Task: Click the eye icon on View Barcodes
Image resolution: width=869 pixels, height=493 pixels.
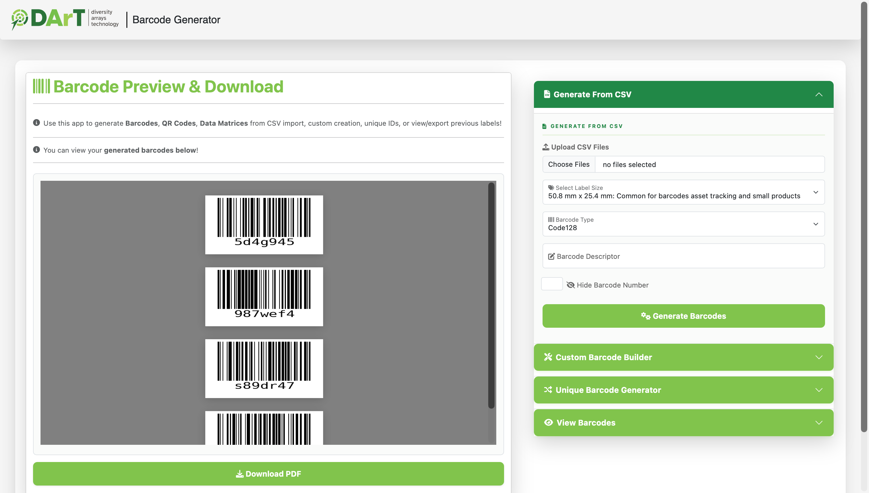Action: 548,422
